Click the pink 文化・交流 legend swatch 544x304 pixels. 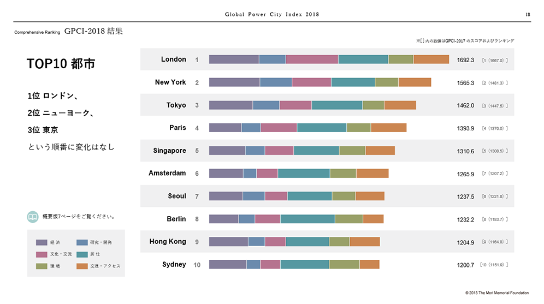coord(41,254)
